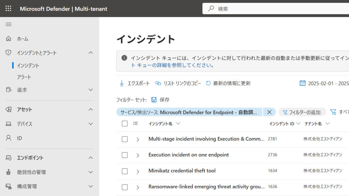Expand the 構成管理 chevron
Screen dimensions: 349x196
91,186
